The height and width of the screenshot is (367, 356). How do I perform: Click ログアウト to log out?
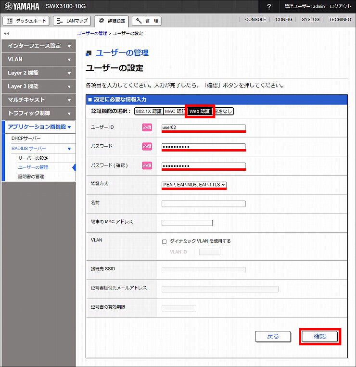340,6
